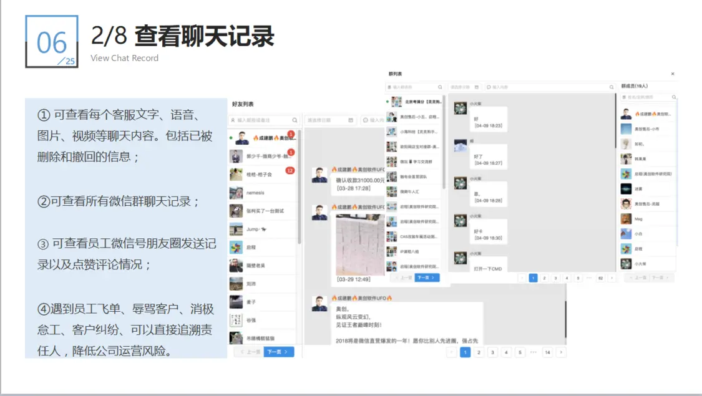Go to page 82 in group chat pagination
Image resolution: width=702 pixels, height=396 pixels.
(600, 278)
